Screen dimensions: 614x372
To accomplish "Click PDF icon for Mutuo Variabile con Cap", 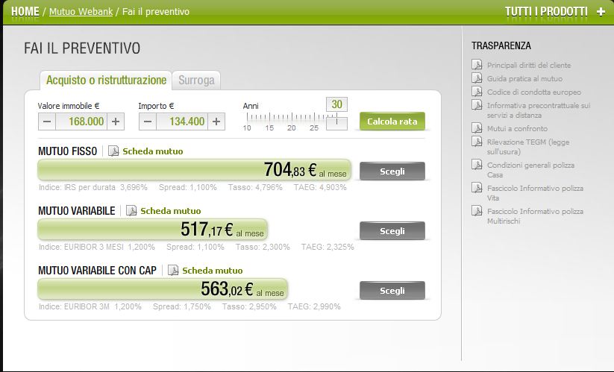I will pyautogui.click(x=173, y=271).
